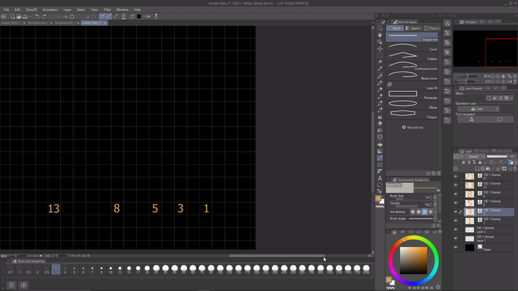Select the Polyline sub tool
Viewport: 518px width, 291px height.
(x=412, y=56)
